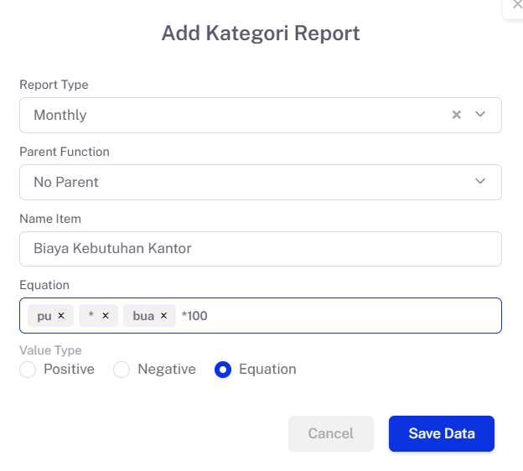This screenshot has width=523, height=471.
Task: Remove the 'bua' equation tag
Action: pos(164,316)
